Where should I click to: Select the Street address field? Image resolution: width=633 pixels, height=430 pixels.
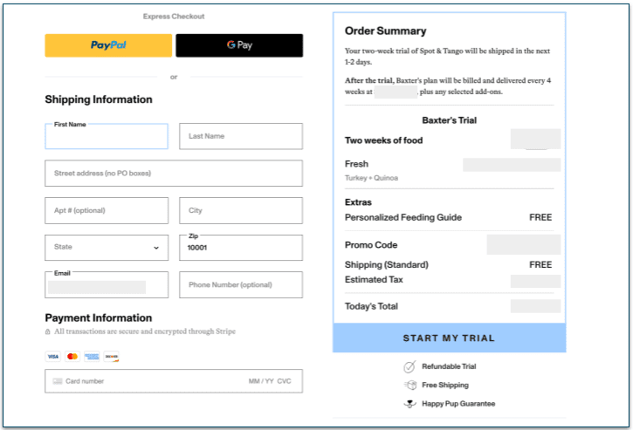pos(174,174)
